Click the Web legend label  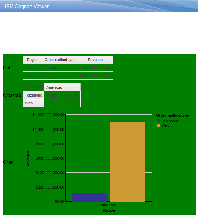pyautogui.click(x=165, y=125)
